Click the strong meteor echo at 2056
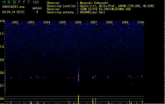Viewport: 165px width, 104px height. click(x=78, y=76)
